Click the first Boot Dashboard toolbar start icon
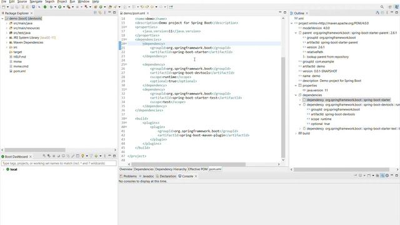The image size is (400, 225). tap(44, 156)
